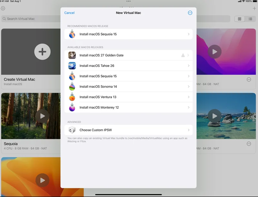Click the macOS 27 Golden Gate installer icon
This screenshot has width=258, height=197.
pyautogui.click(x=72, y=55)
